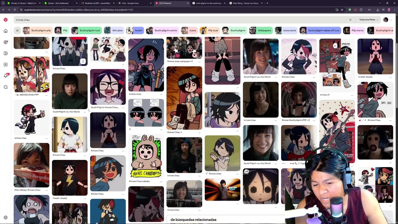Viewport: 398px width, 224px height.
Task: Click the Scott Pilgrim: Knives Chau... caption
Action: point(105,107)
